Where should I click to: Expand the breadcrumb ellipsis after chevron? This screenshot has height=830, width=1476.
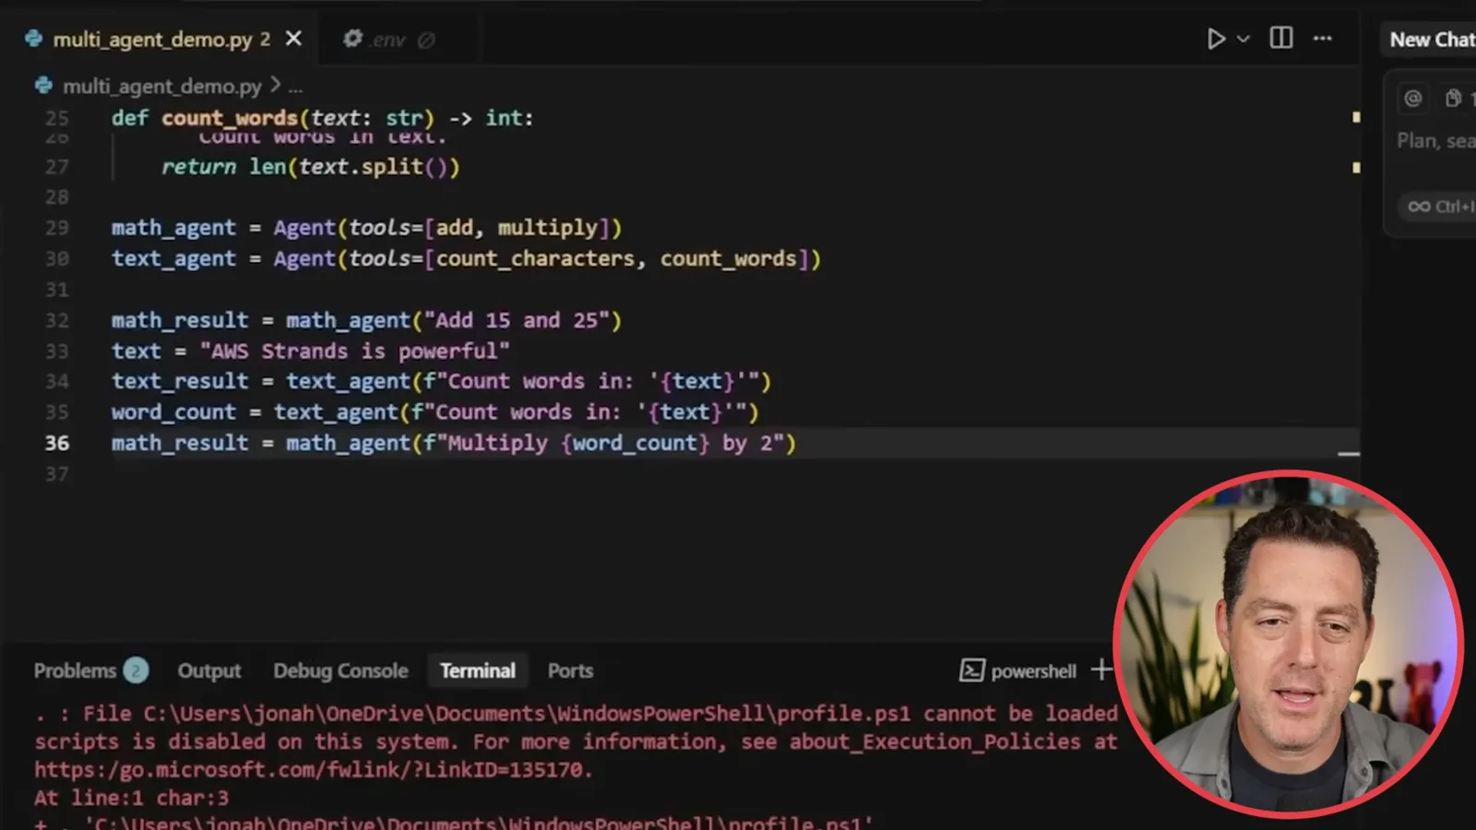(295, 88)
